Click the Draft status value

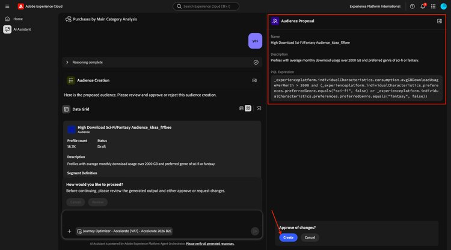pos(102,146)
